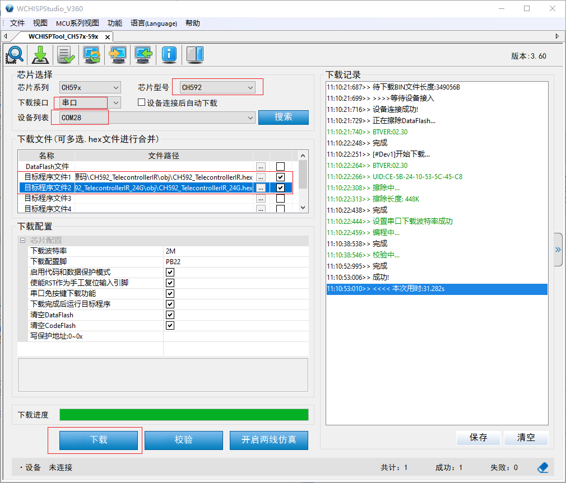Image resolution: width=566 pixels, height=483 pixels.
Task: Click the split panel layout toolbar icon
Action: click(195, 55)
